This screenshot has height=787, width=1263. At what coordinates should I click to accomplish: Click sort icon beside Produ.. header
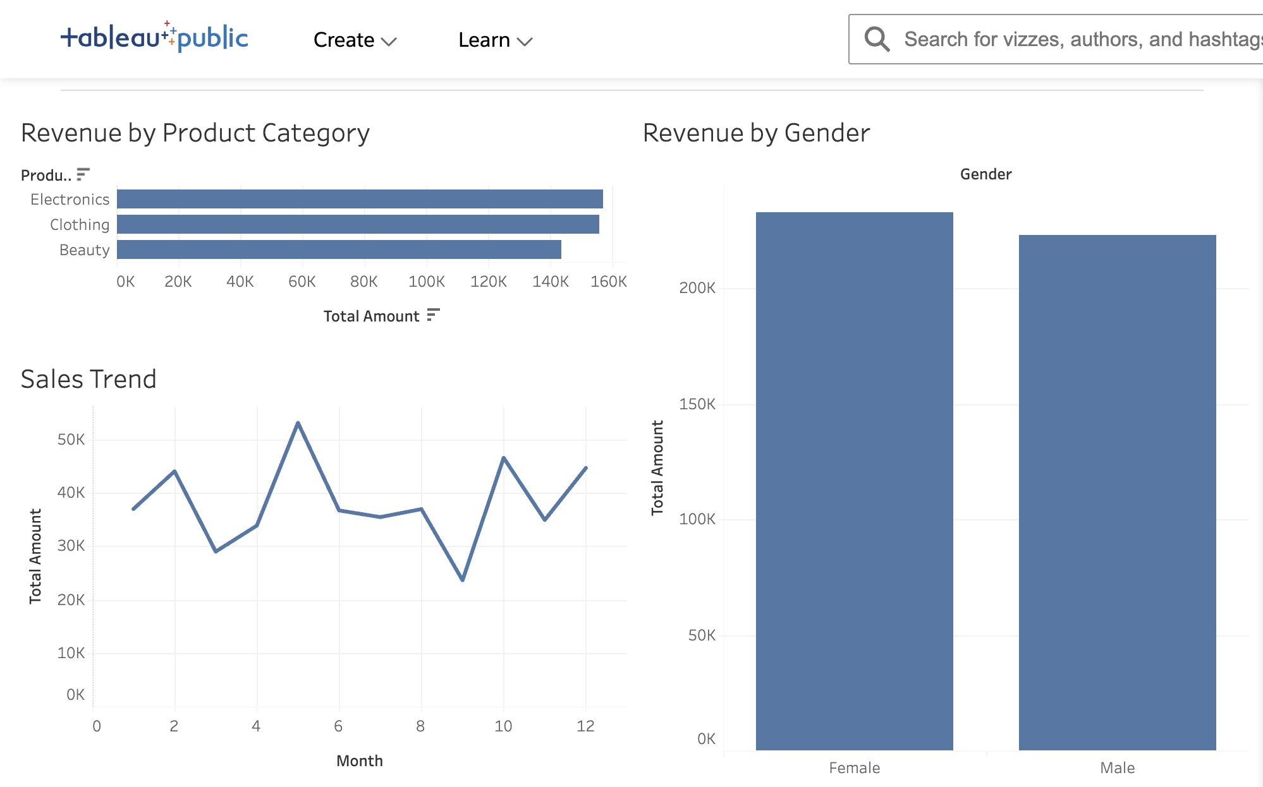(x=83, y=174)
